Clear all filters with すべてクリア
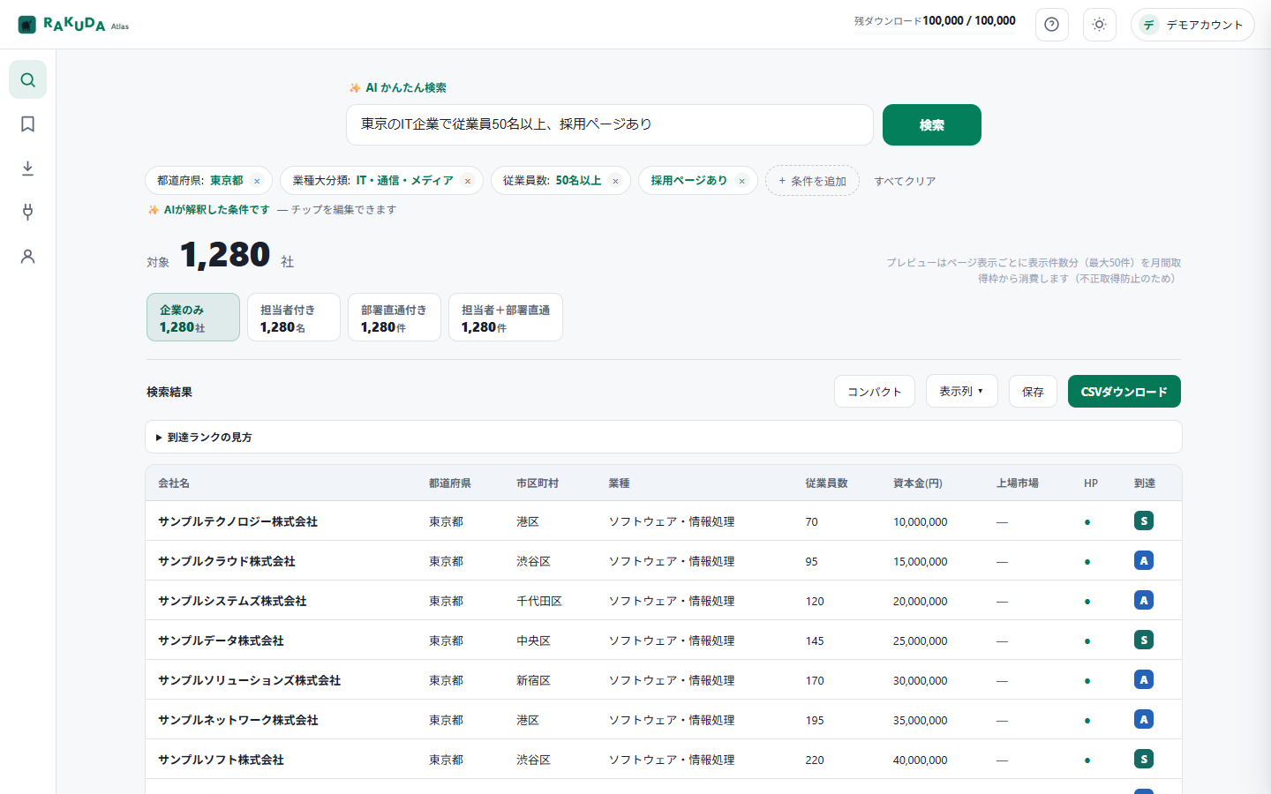 pos(905,181)
